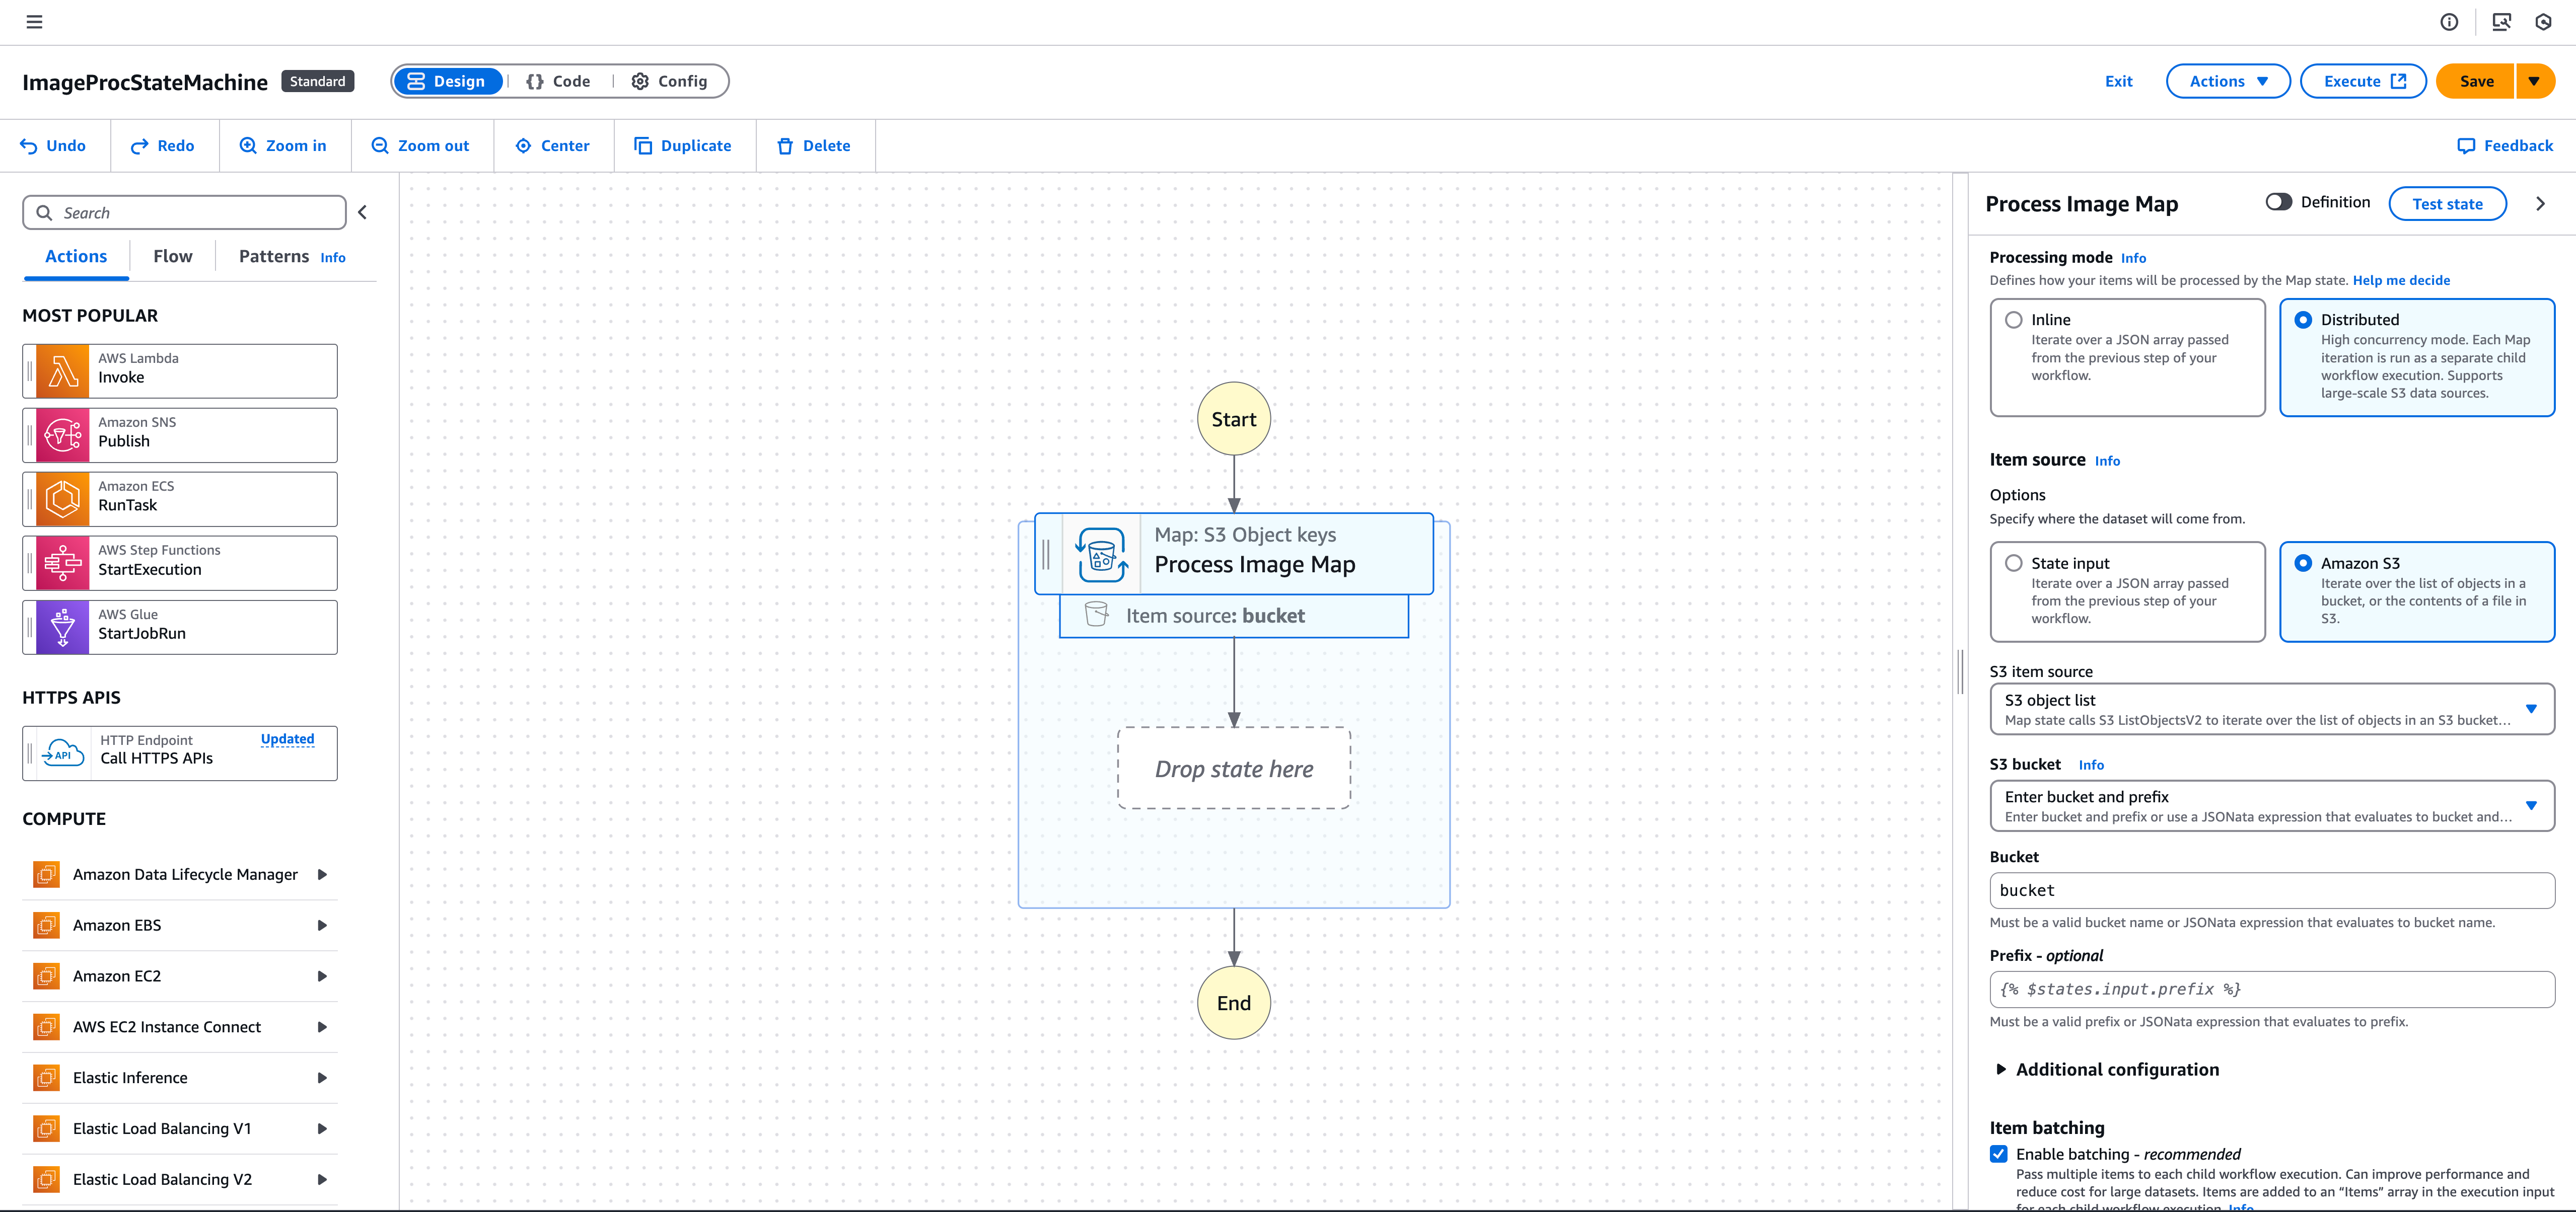Toggle the Definition view switch

[x=2279, y=201]
